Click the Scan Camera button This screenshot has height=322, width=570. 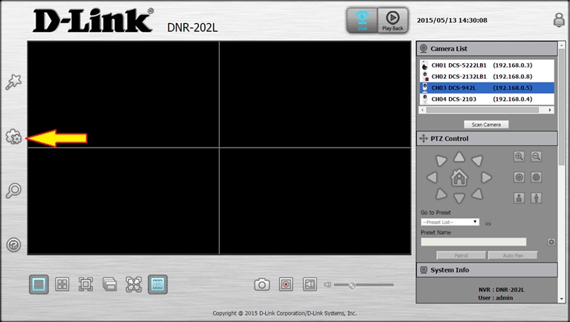486,124
